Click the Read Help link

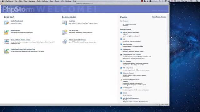72,21
